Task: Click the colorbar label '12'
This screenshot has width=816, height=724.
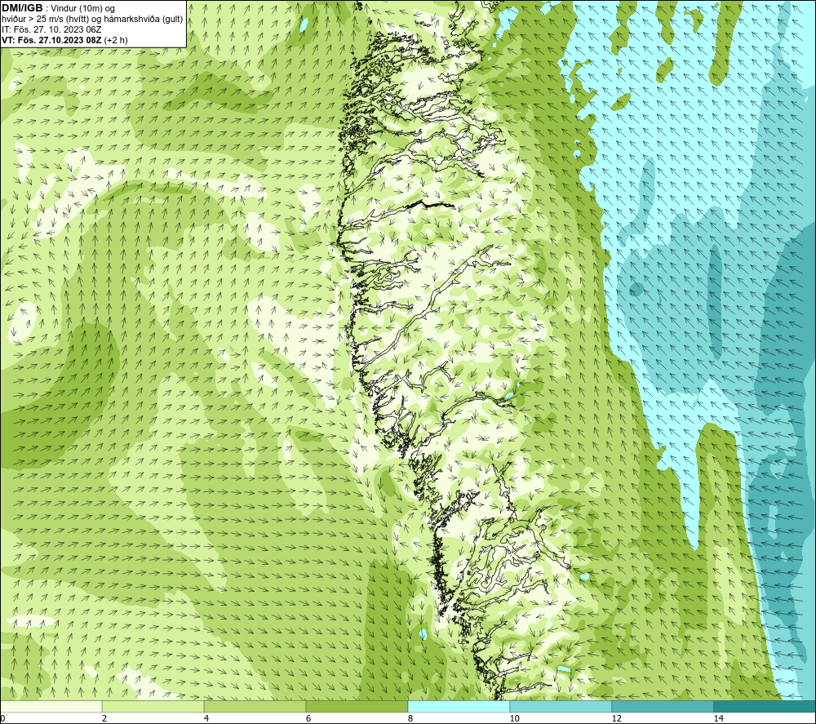Action: 617,719
